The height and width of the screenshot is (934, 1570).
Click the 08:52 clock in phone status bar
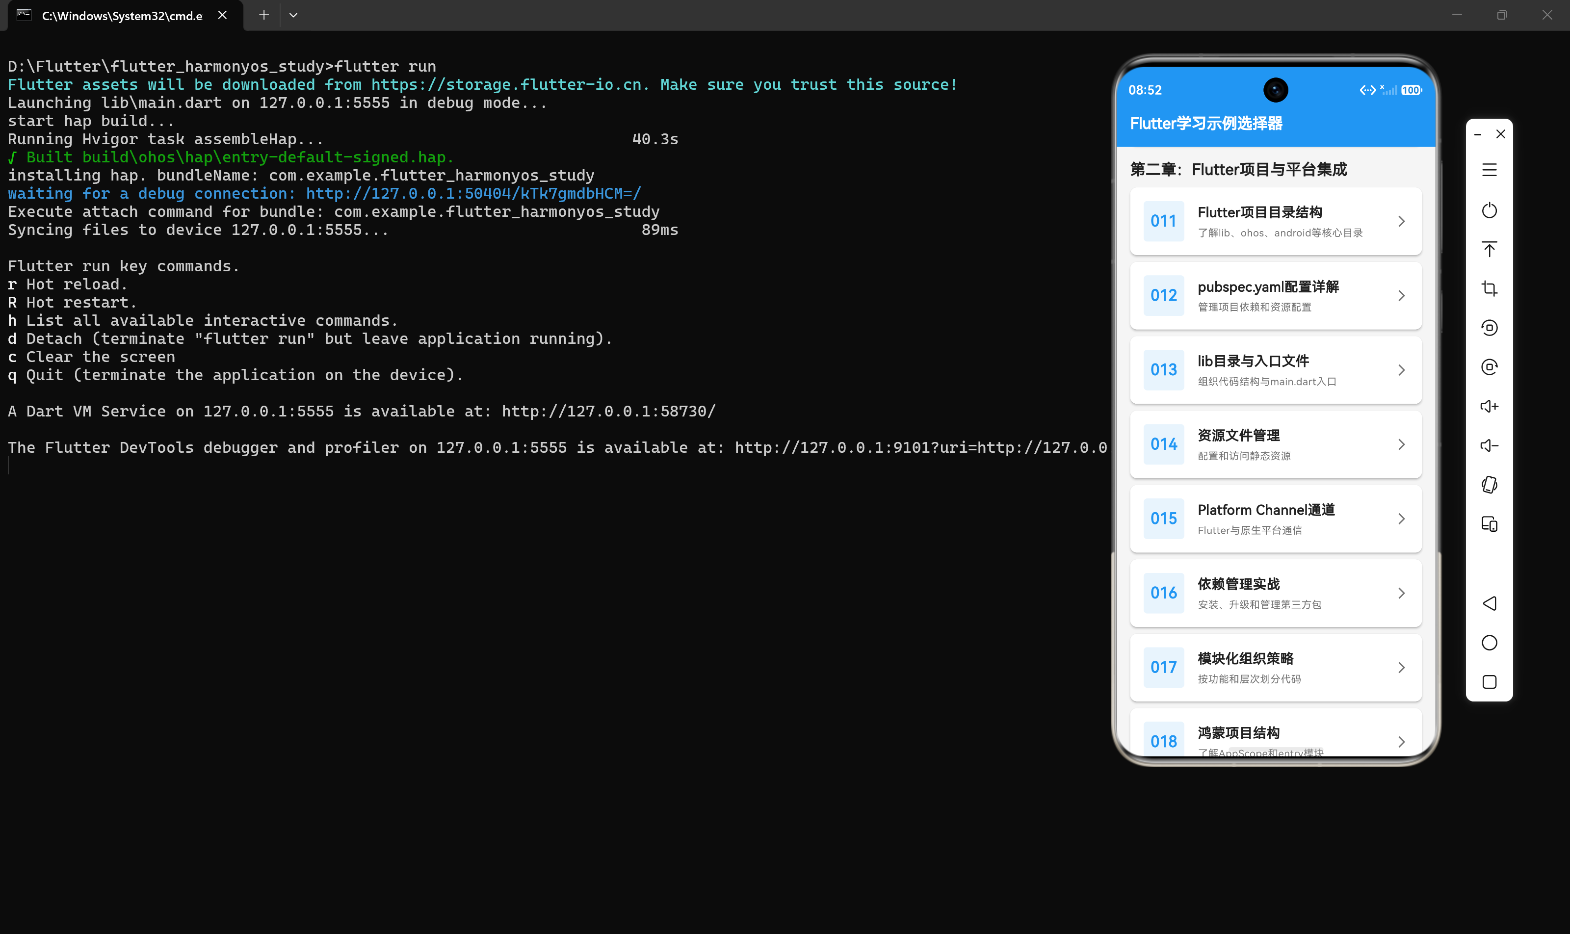coord(1145,90)
